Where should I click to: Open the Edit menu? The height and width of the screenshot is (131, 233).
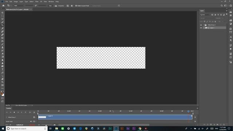pyautogui.click(x=11, y=1)
